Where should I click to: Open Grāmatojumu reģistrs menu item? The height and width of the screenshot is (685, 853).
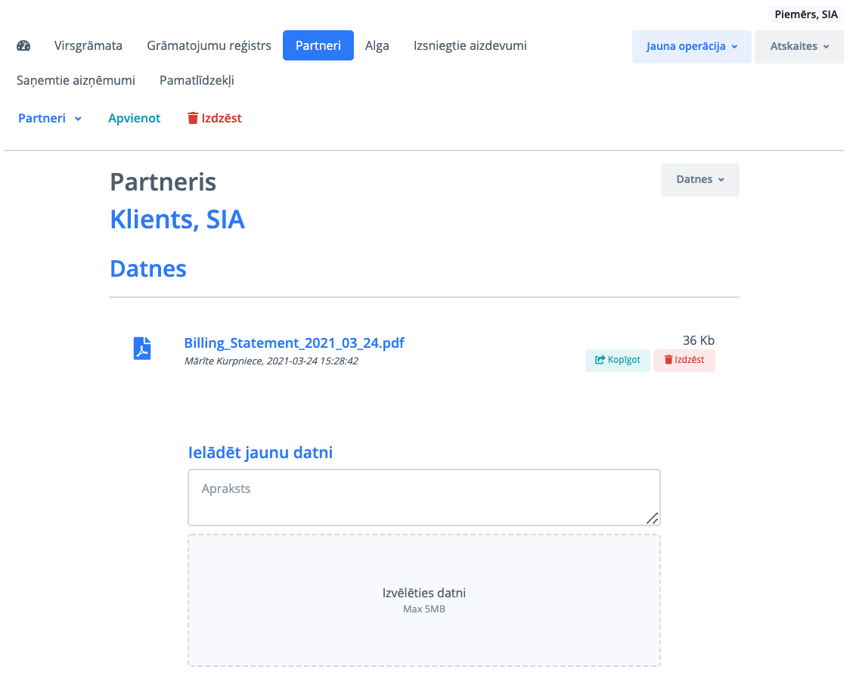pos(209,45)
